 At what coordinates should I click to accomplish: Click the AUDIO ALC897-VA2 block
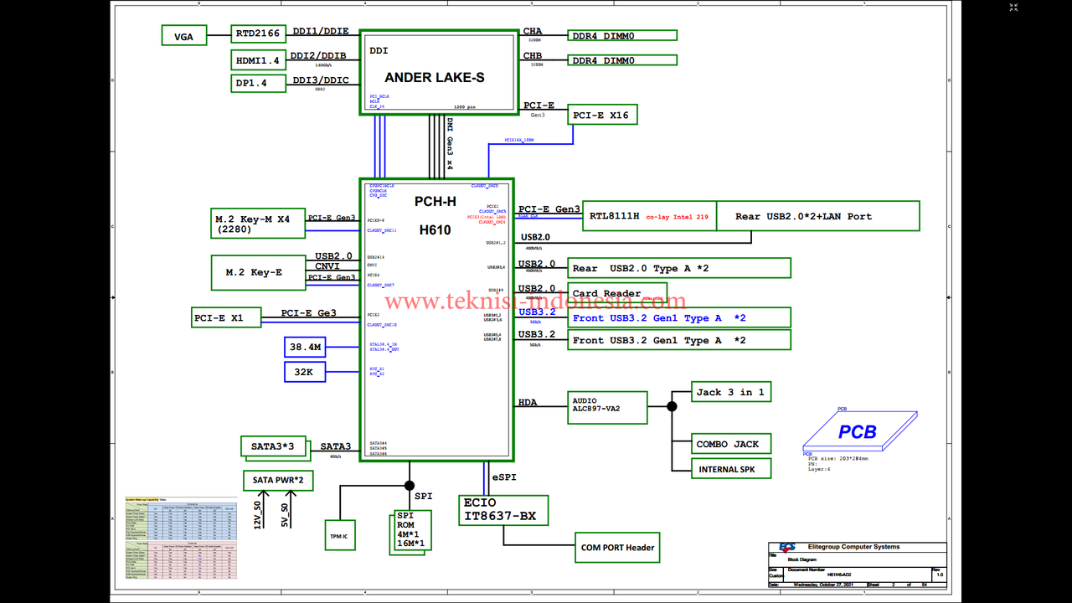point(607,408)
